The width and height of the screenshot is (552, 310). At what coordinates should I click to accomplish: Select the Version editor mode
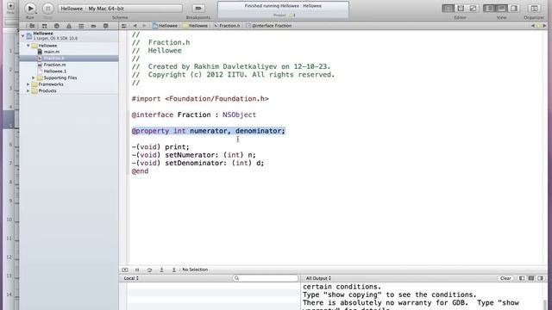473,8
